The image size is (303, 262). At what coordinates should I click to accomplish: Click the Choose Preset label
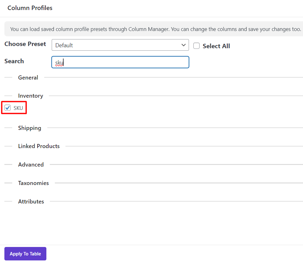pyautogui.click(x=25, y=44)
